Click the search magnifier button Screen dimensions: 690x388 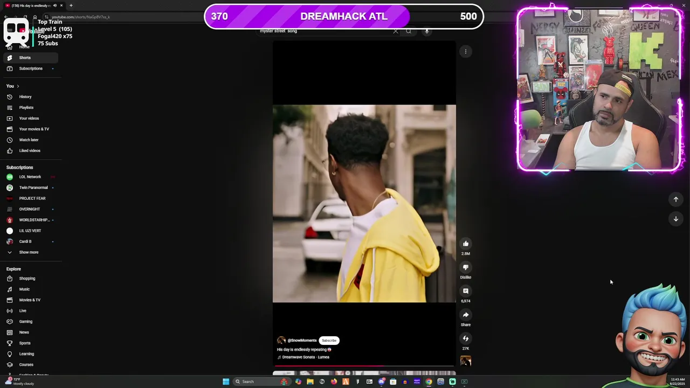pos(409,31)
